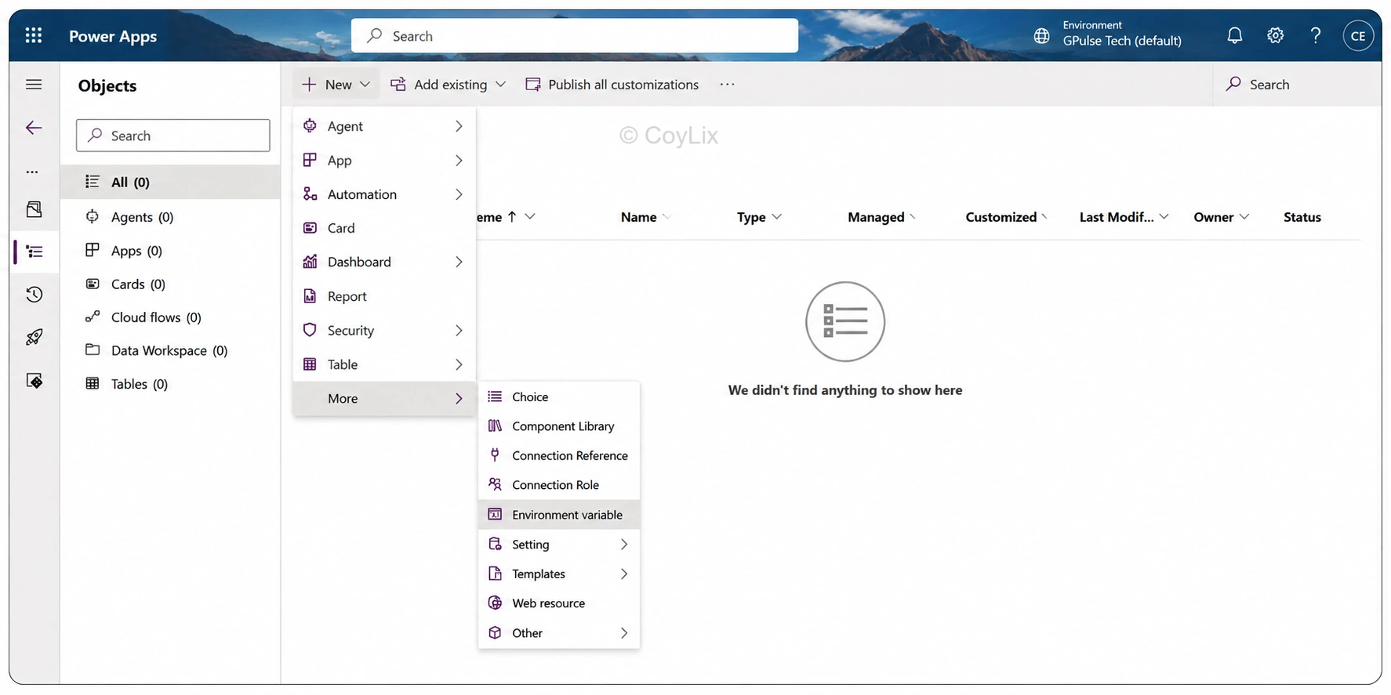The height and width of the screenshot is (695, 1391).
Task: Select Environment variable option
Action: point(559,515)
